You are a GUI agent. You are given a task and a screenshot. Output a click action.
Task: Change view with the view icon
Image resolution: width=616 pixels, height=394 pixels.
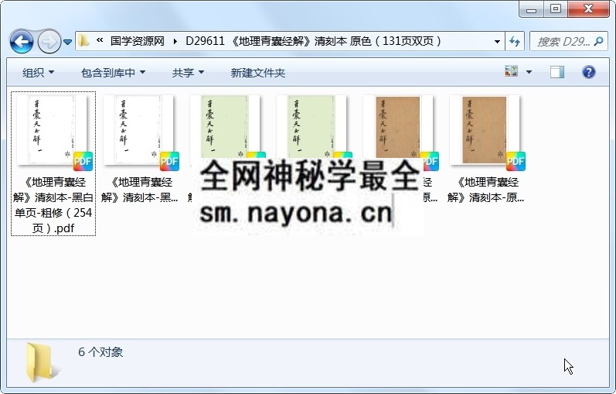coord(511,71)
